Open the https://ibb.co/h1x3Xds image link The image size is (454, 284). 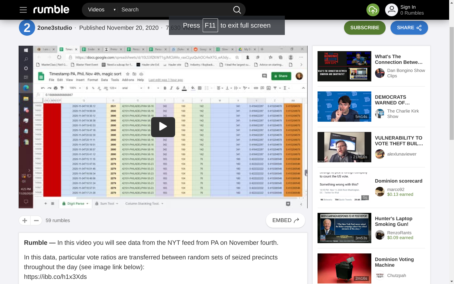click(55, 277)
